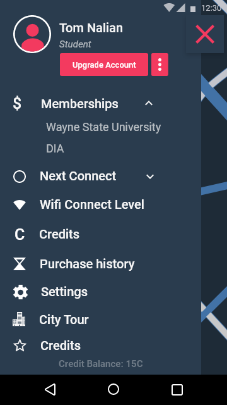Click the C letter Credits icon

pyautogui.click(x=20, y=235)
